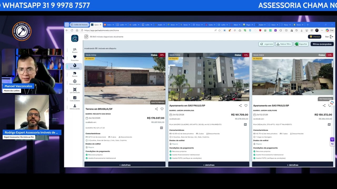
Task: Switch to the Auket browser tab
Action: coord(261,25)
